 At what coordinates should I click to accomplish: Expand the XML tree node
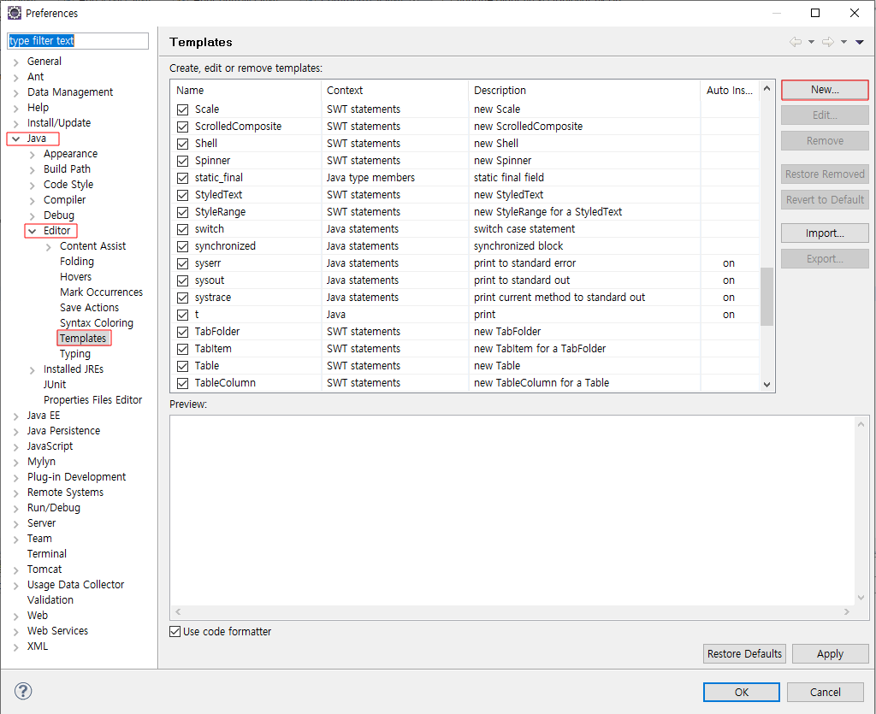coord(16,647)
